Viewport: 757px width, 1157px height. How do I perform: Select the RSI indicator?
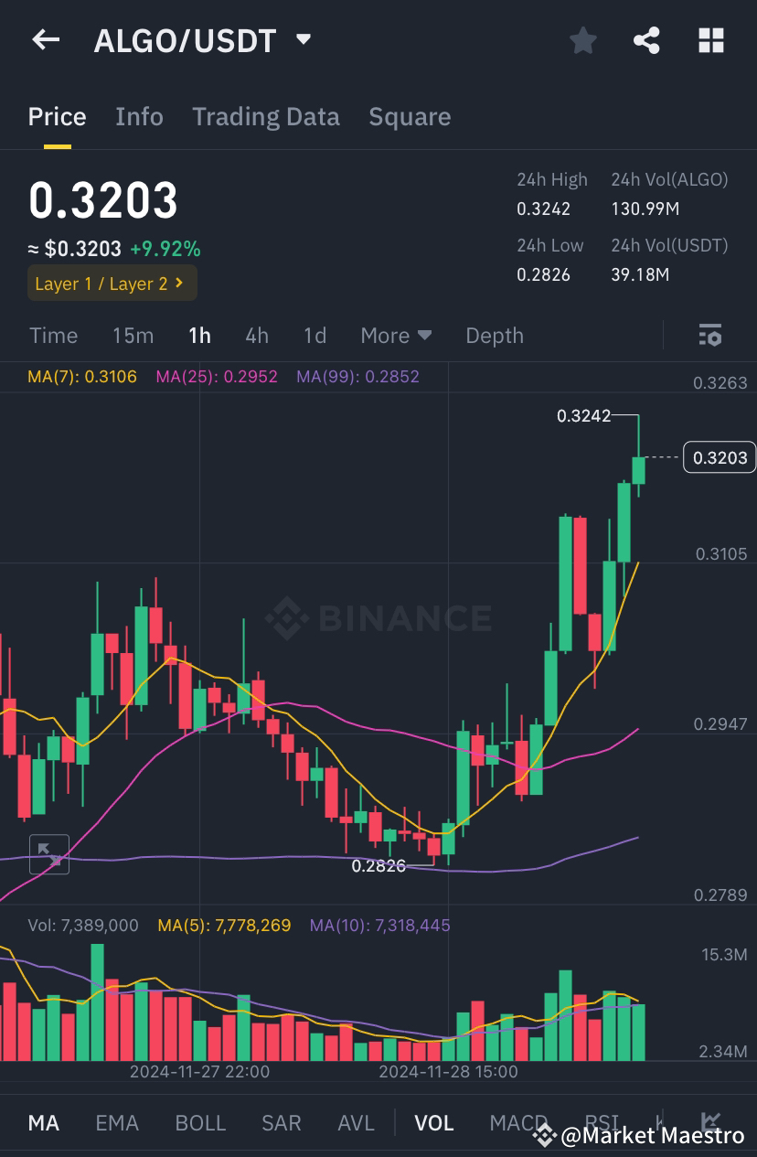602,1122
